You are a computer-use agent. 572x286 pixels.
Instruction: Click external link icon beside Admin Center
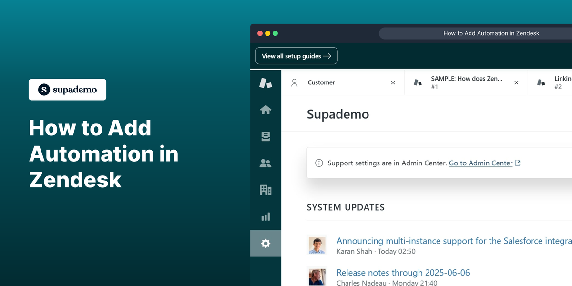pos(518,163)
